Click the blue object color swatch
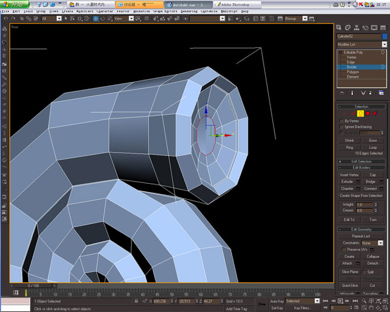This screenshot has width=390, height=312. tap(384, 36)
